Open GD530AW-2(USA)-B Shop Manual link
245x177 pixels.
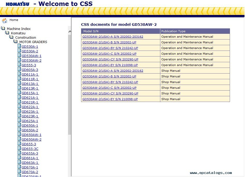pos(109,76)
